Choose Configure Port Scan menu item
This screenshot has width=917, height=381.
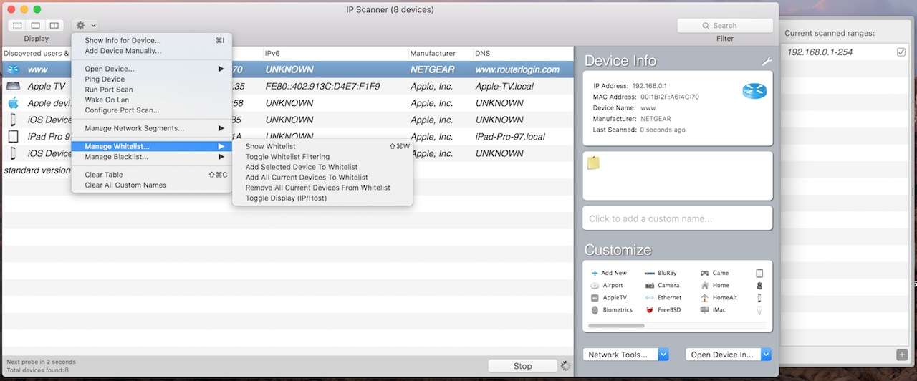point(151,110)
